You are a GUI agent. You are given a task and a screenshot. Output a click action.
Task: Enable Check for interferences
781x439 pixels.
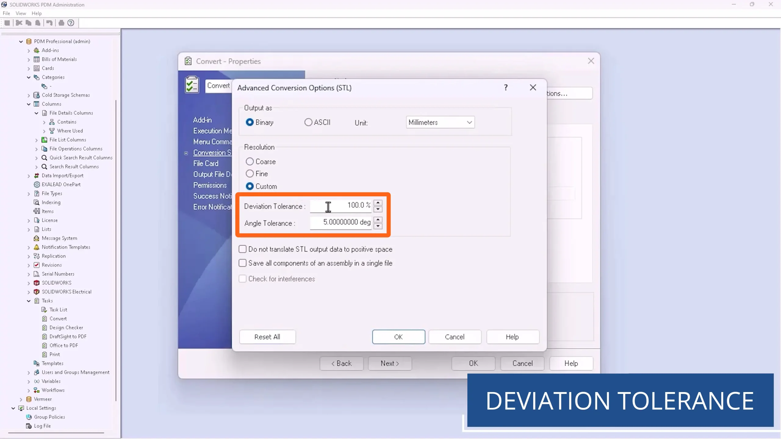[243, 278]
